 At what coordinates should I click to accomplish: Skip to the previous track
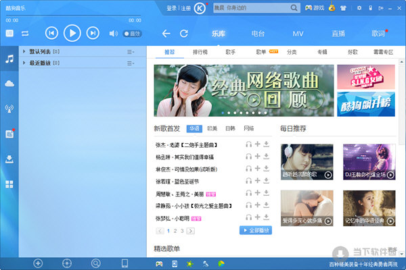51,33
